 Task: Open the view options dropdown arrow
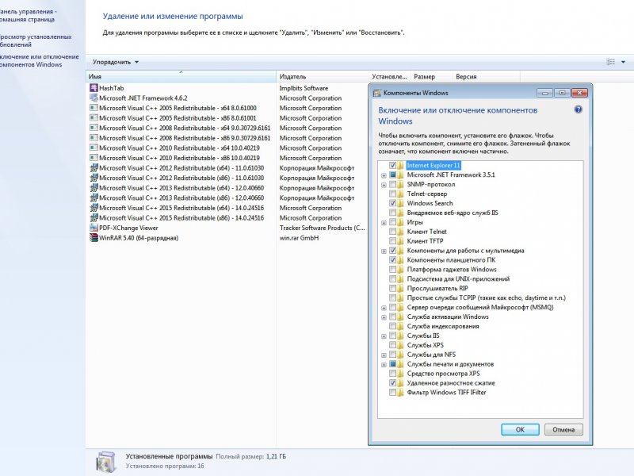623,62
